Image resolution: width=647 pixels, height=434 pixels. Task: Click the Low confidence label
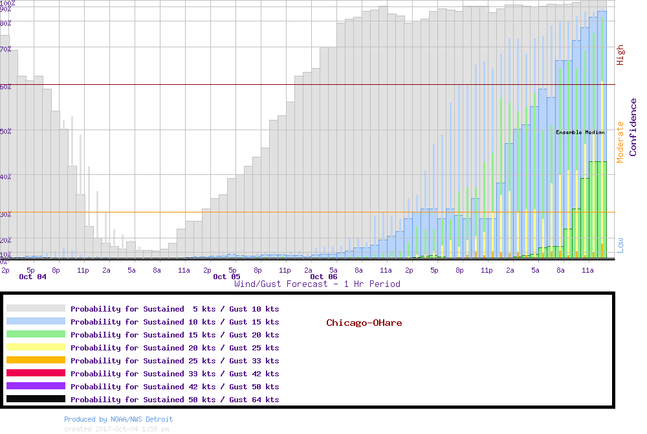[620, 244]
